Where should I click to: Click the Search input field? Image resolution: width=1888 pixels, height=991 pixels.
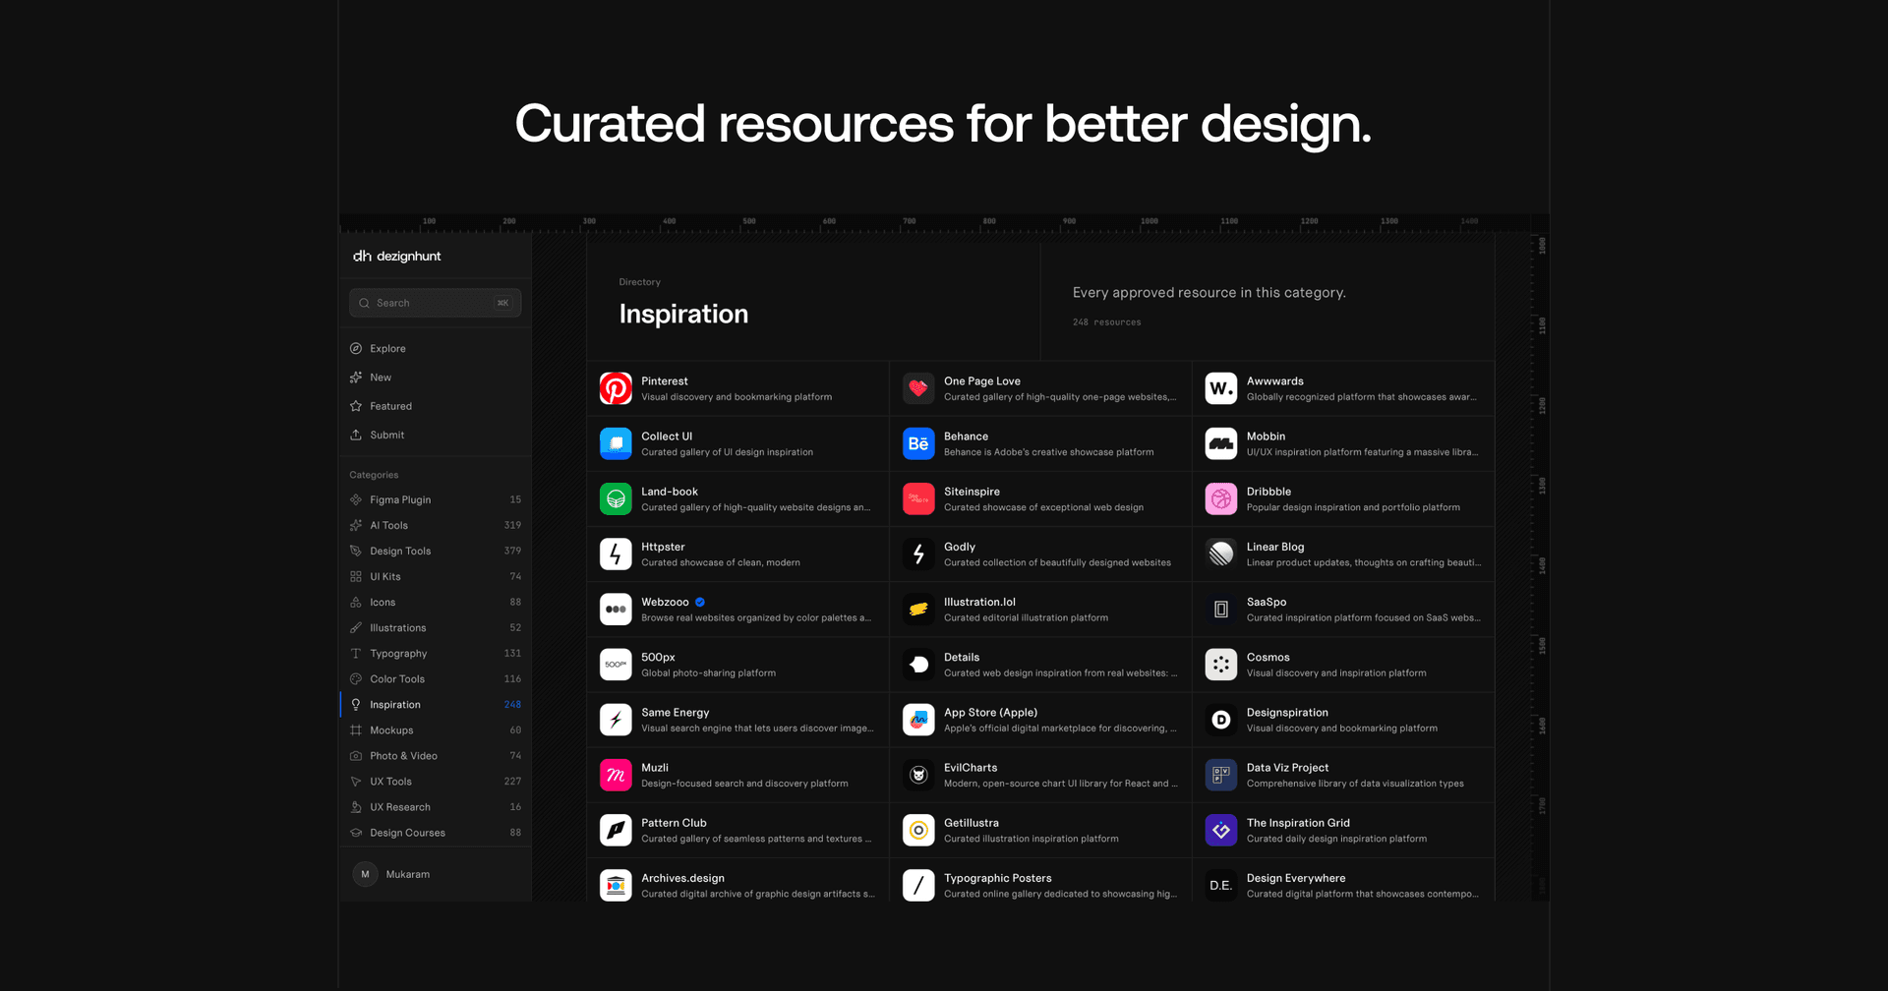(435, 303)
